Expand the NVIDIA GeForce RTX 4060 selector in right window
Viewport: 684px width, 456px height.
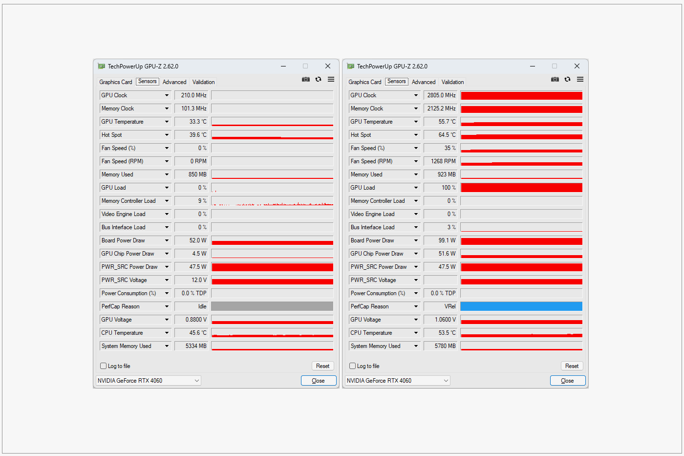(x=398, y=381)
